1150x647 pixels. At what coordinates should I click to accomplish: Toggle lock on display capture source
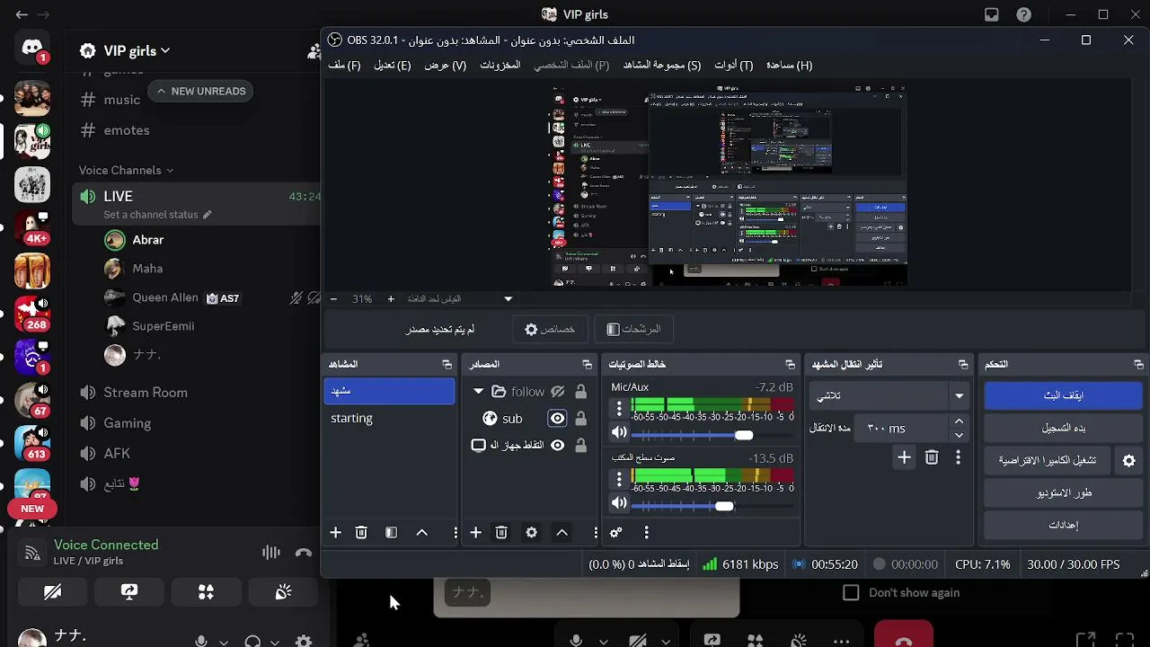(581, 446)
